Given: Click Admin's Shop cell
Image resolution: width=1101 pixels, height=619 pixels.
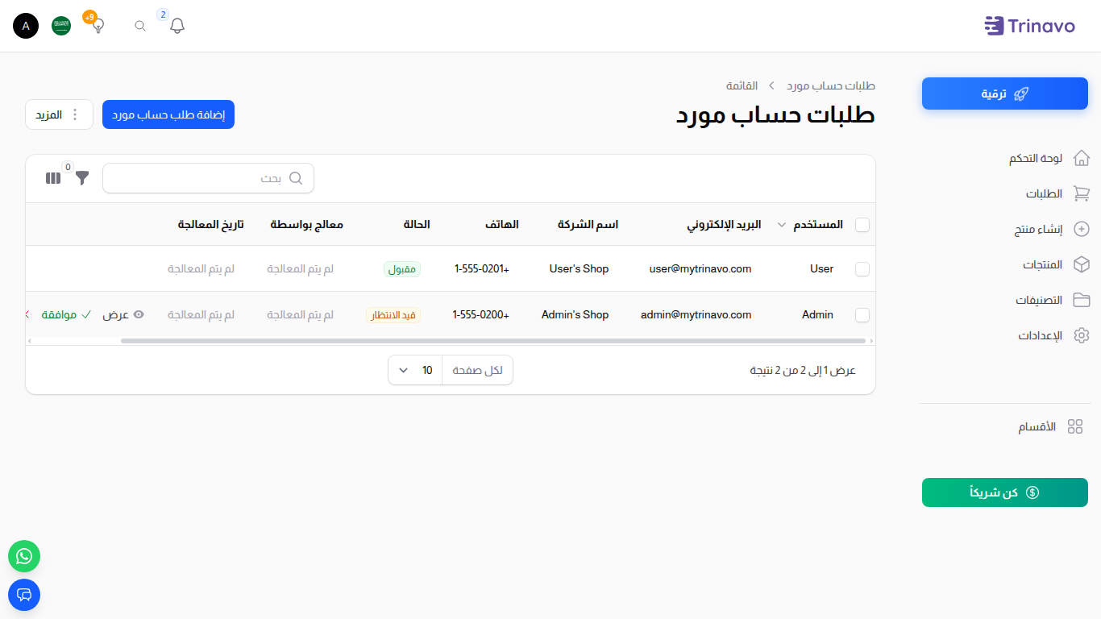Looking at the screenshot, I should [575, 315].
